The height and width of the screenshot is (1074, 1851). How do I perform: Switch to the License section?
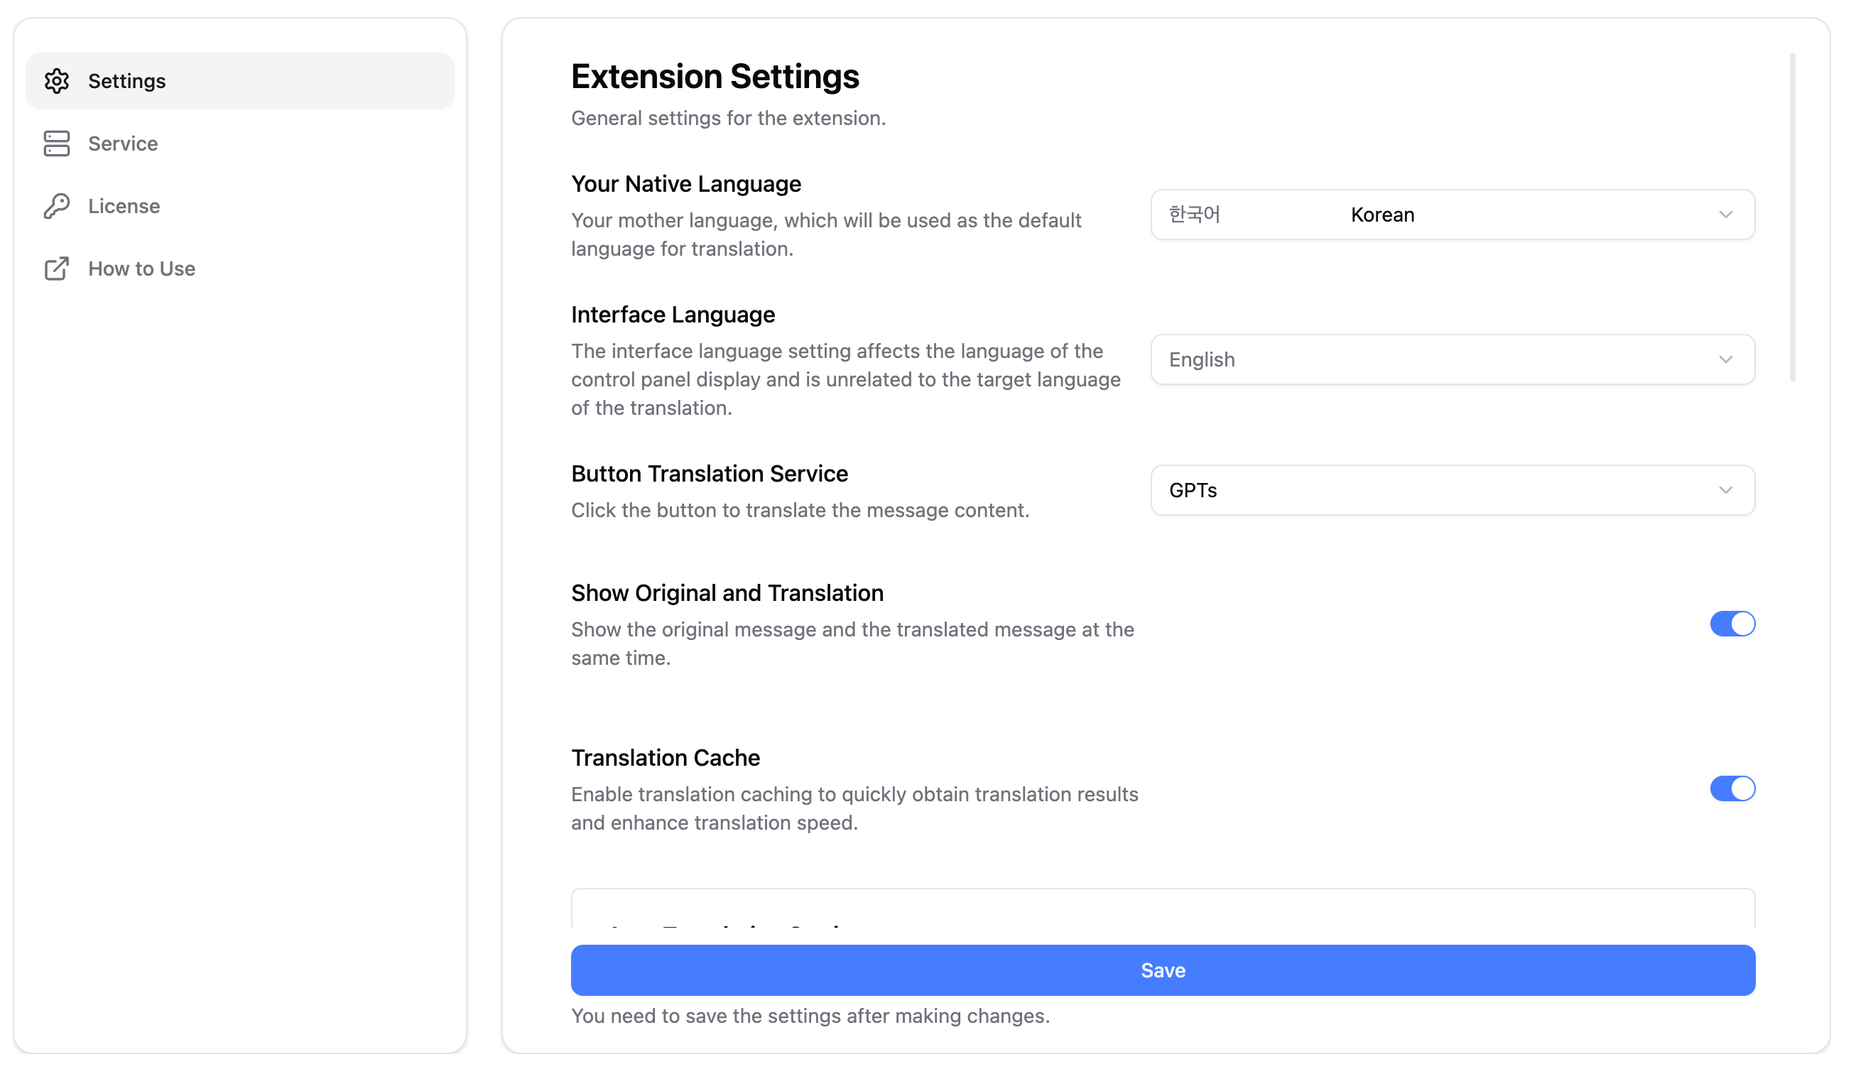pos(124,206)
